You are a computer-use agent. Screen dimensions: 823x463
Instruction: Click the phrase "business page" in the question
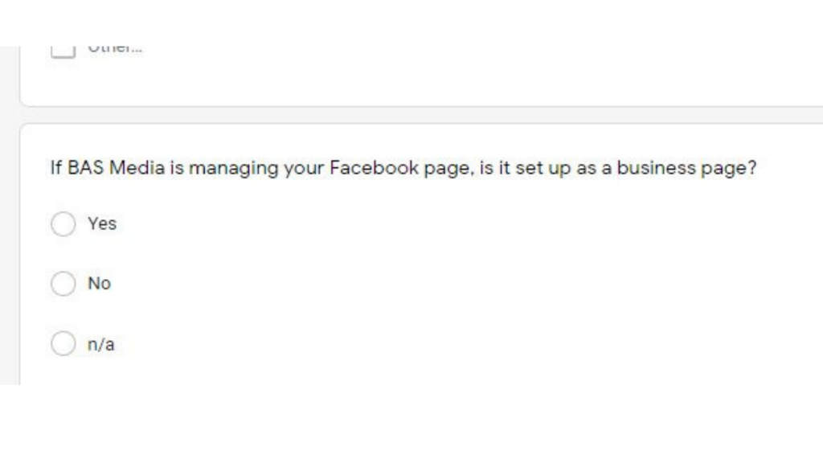pos(712,168)
